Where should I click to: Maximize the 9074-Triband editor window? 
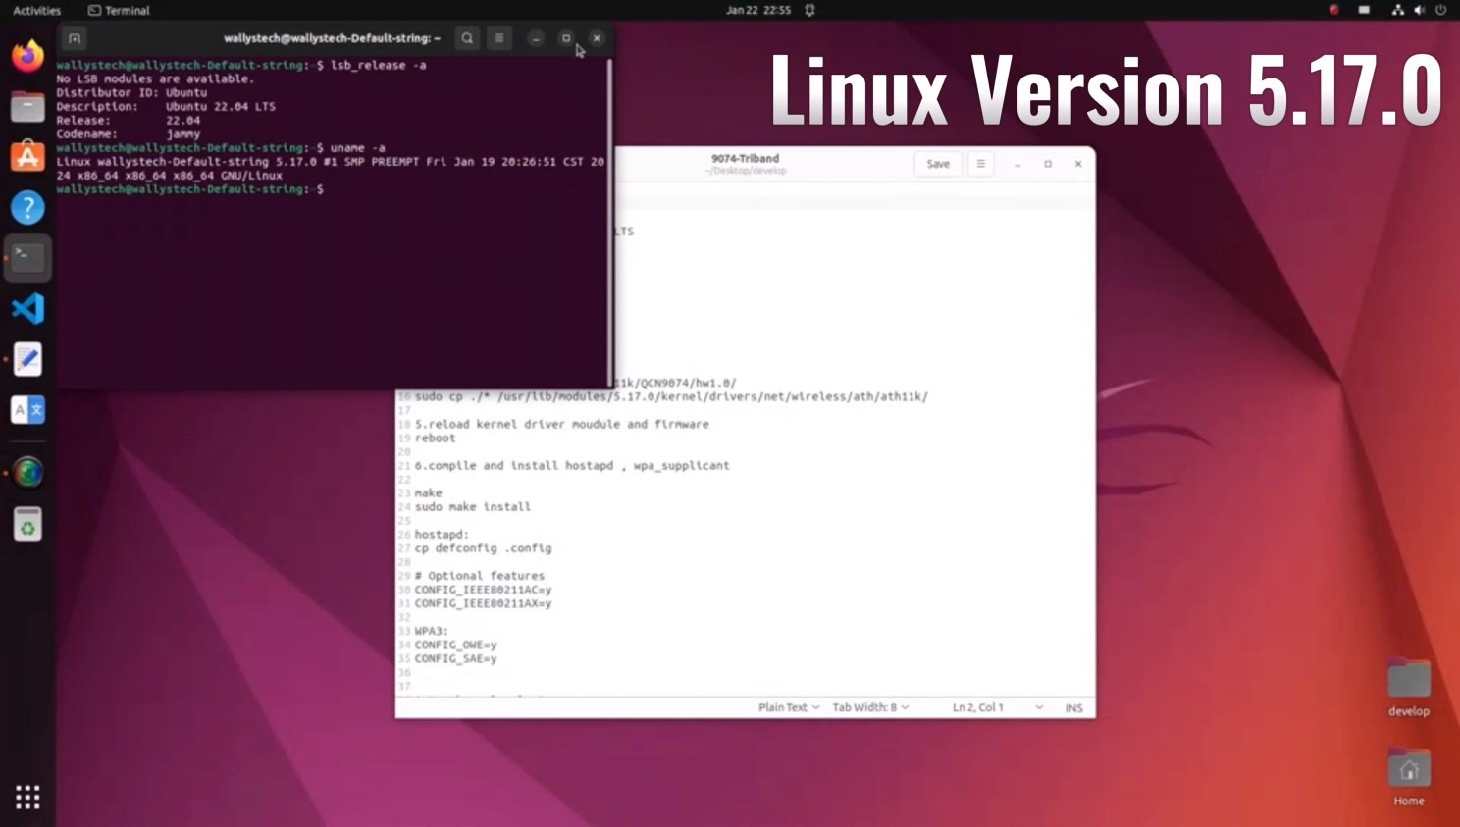(x=1048, y=164)
